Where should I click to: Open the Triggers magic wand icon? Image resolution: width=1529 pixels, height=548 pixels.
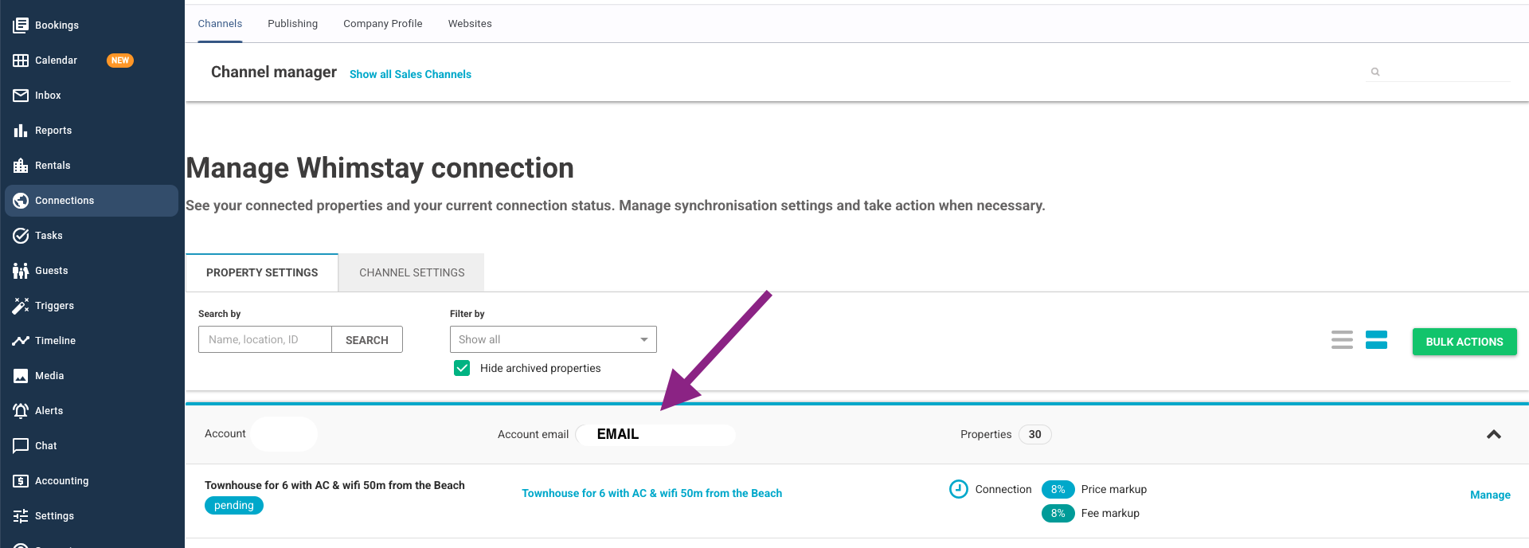(x=21, y=306)
